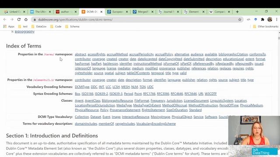Click the browser forward arrow
Viewport: 280px width, 157px height.
pos(12,19)
